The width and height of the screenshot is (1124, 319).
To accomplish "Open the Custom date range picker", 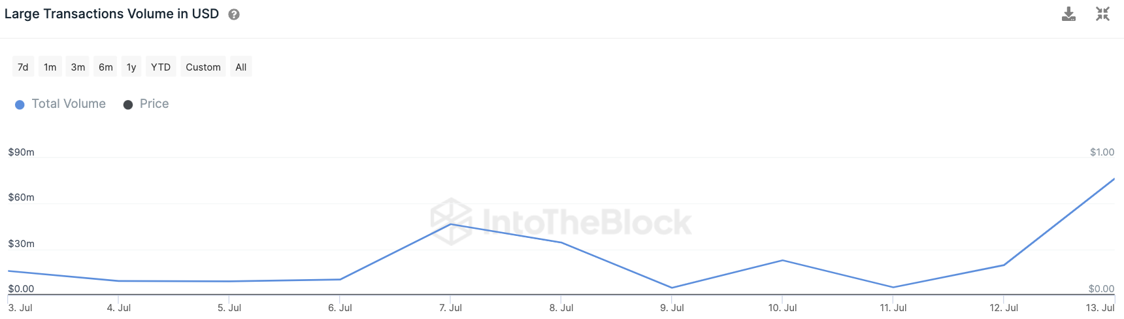I will [203, 67].
